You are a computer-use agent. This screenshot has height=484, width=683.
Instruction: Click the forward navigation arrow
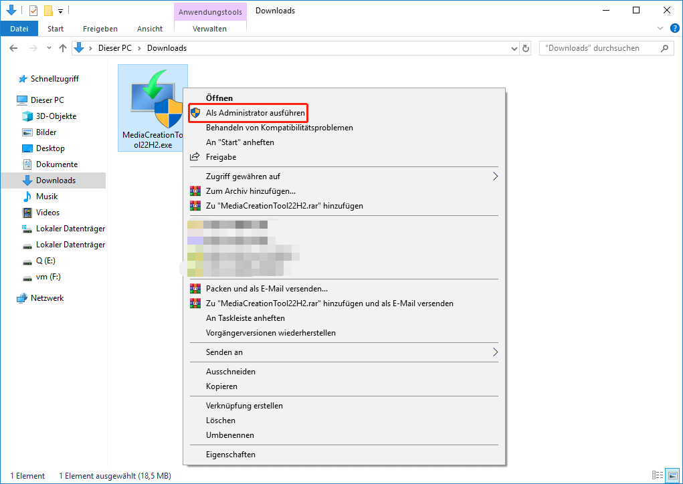click(33, 48)
